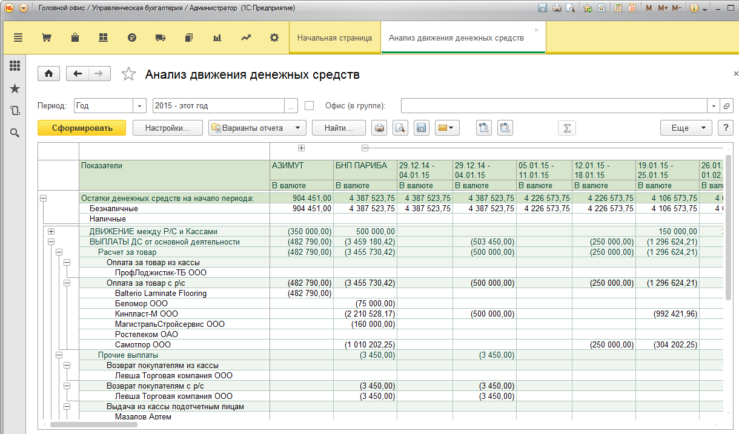The image size is (739, 434).
Task: Select the Самотлор ООО row label
Action: click(143, 344)
